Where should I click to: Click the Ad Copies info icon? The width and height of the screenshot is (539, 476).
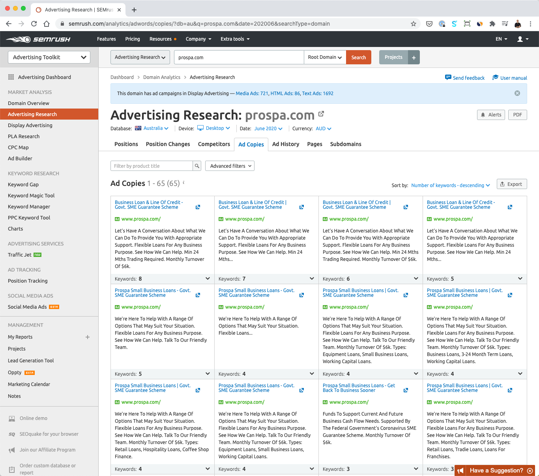183,182
